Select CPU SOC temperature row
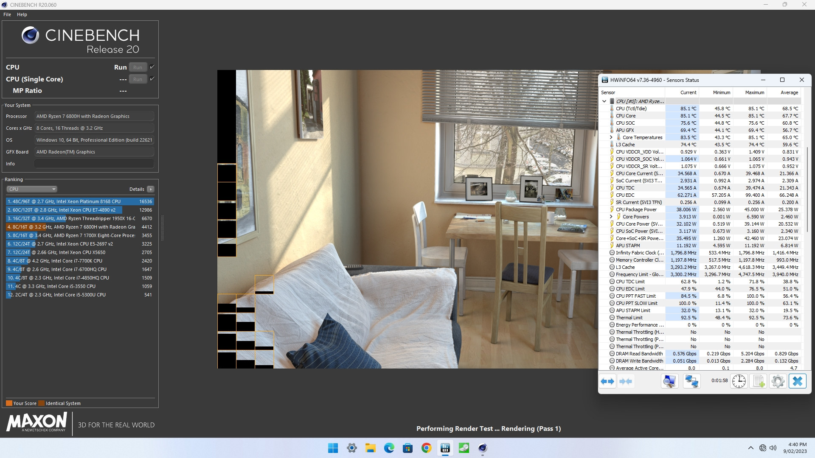The width and height of the screenshot is (815, 458). coord(700,123)
